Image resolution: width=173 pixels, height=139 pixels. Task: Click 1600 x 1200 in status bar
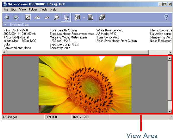click(x=81, y=117)
